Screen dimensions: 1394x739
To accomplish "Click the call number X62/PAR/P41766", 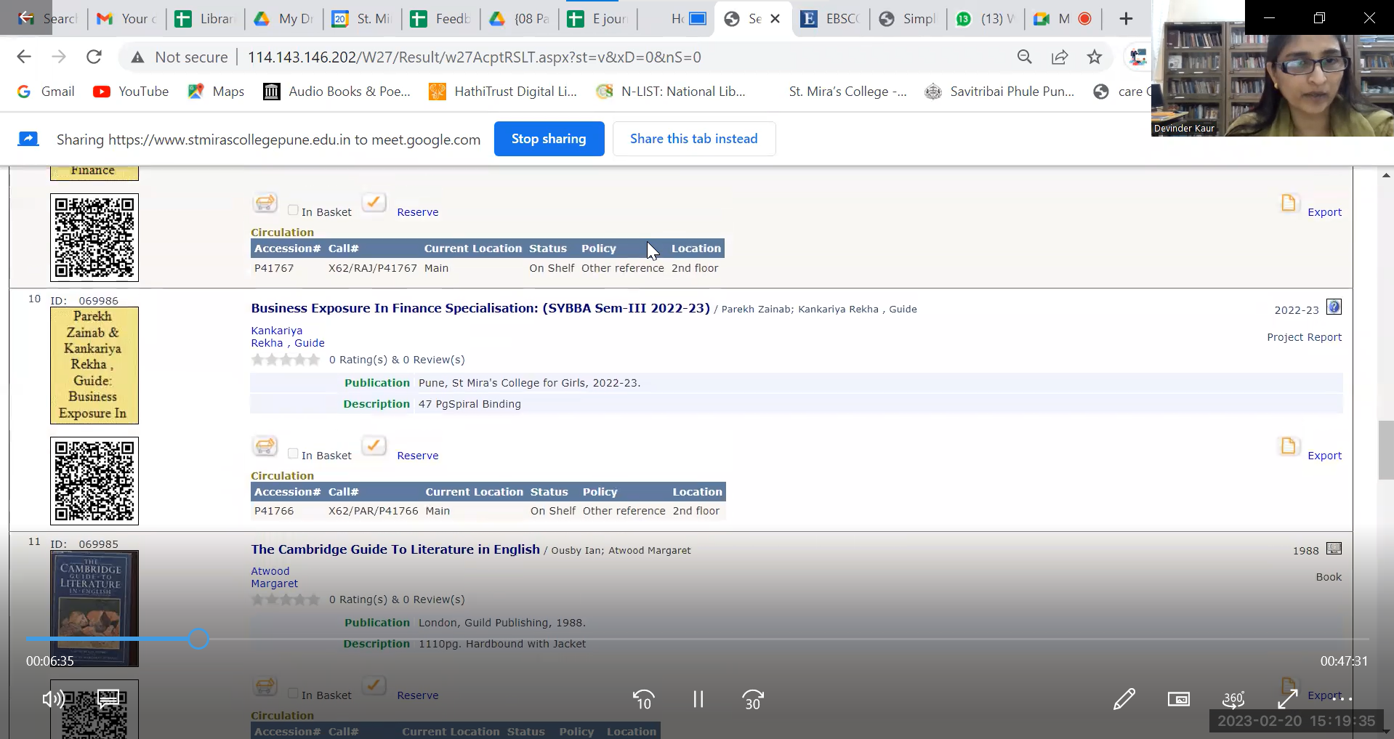I will tap(373, 511).
